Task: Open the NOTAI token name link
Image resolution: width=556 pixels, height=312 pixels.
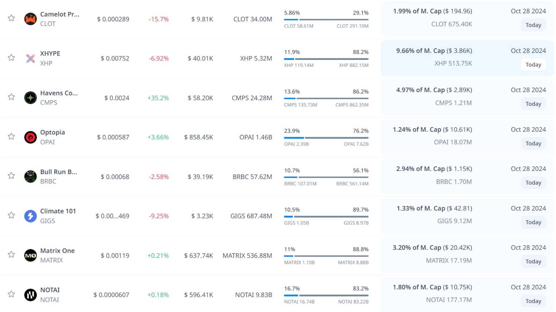Action: click(50, 290)
